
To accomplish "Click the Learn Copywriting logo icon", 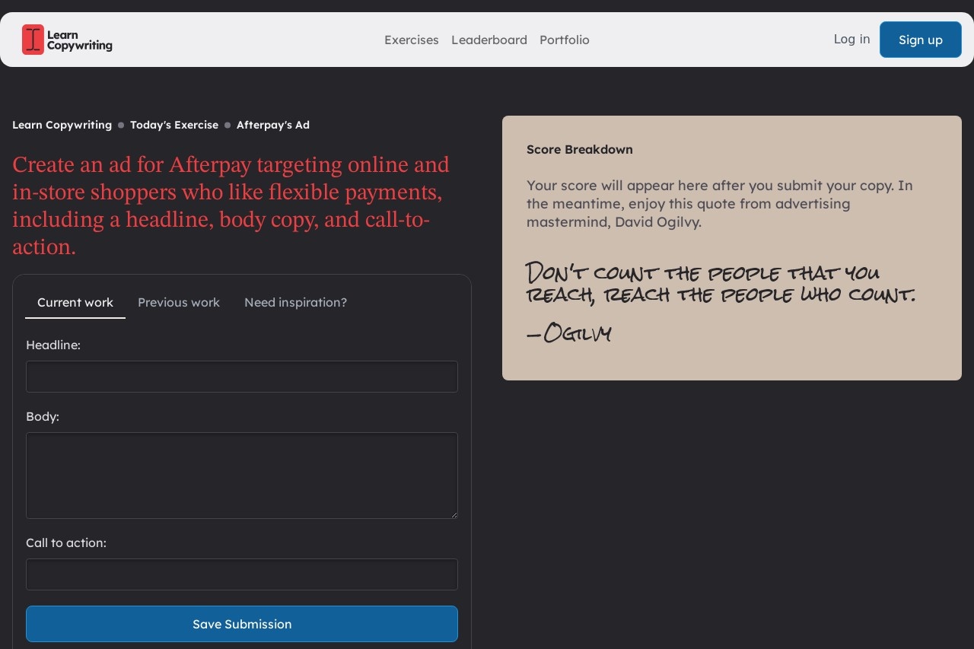I will point(33,40).
